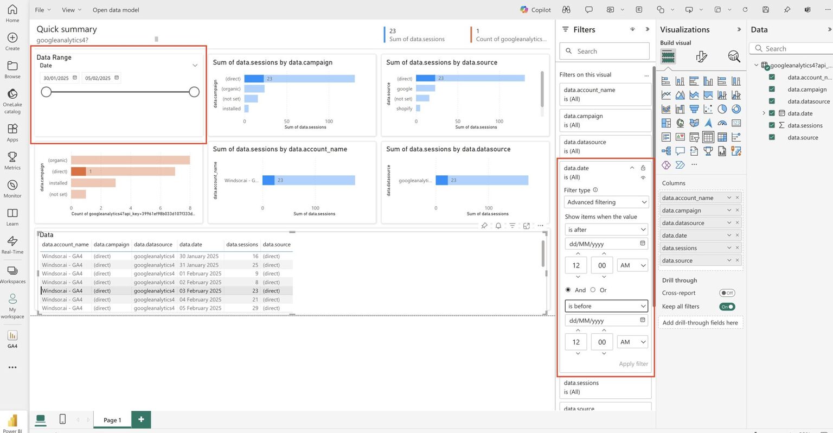Open the GA4 report in the sidebar
This screenshot has width=833, height=433.
tap(12, 339)
